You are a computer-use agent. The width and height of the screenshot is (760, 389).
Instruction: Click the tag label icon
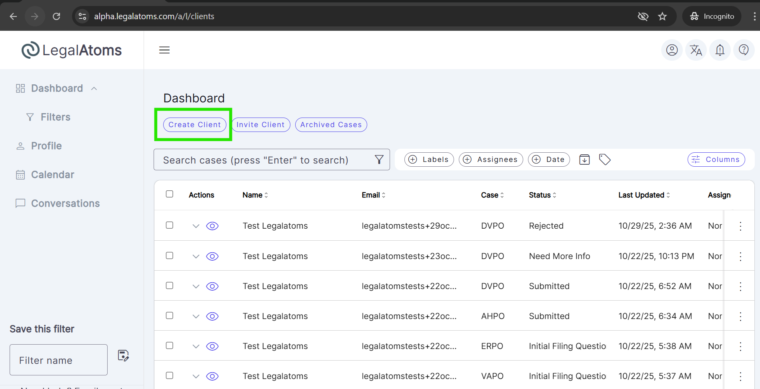pyautogui.click(x=605, y=160)
